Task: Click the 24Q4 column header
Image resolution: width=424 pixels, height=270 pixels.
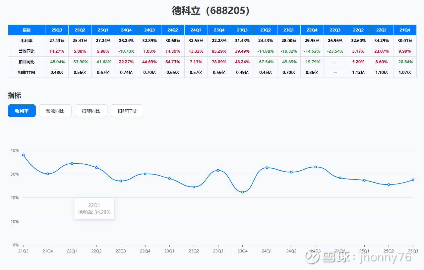Action: point(126,30)
